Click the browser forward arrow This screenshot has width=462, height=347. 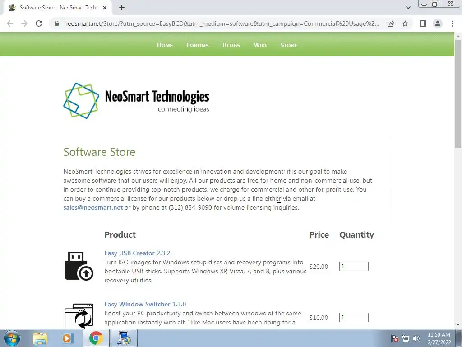tap(24, 23)
